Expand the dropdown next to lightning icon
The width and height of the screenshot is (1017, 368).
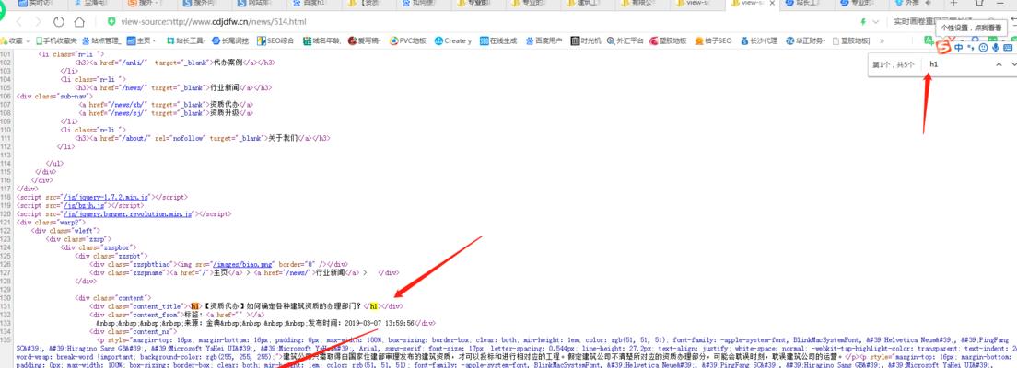coord(876,22)
